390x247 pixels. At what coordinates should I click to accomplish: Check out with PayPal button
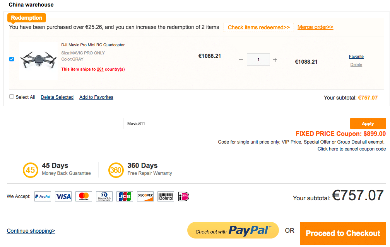(x=233, y=230)
